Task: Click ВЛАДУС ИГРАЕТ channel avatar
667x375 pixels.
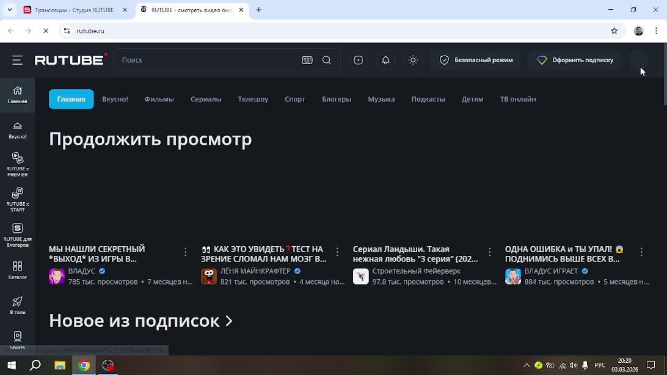Action: 513,276
